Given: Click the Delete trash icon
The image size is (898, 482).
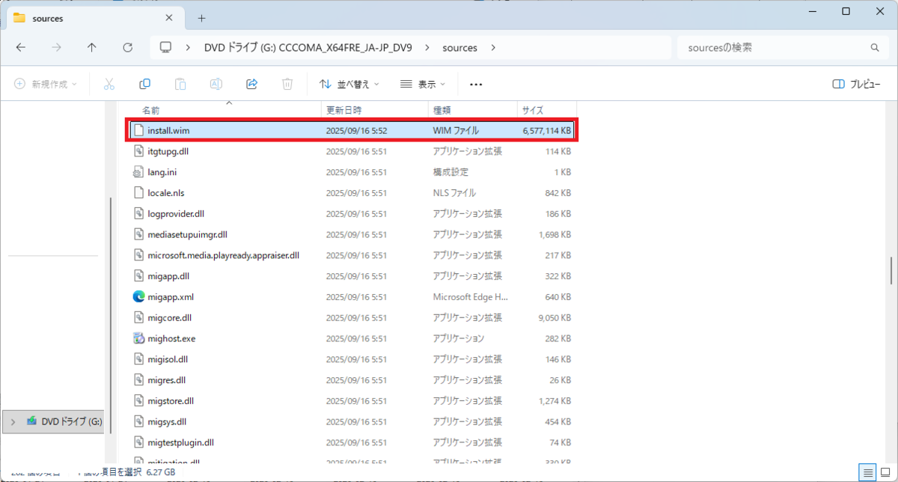Looking at the screenshot, I should pyautogui.click(x=287, y=85).
